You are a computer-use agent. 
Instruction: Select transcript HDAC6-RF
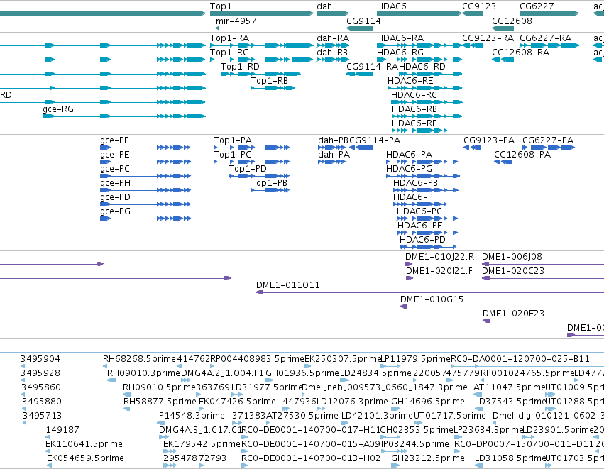419,131
